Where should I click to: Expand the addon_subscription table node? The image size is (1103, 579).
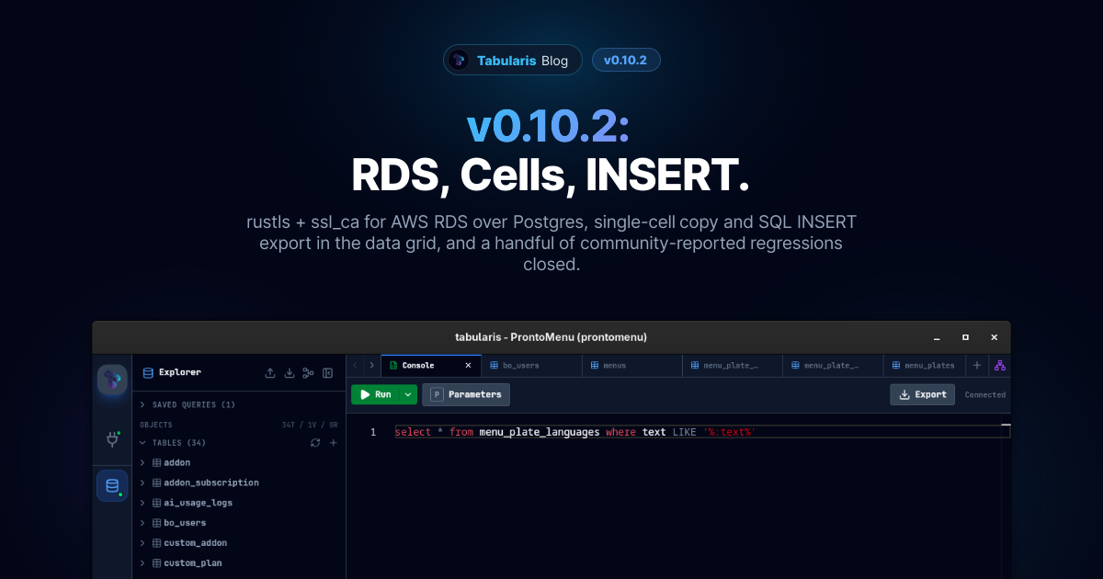[x=142, y=482]
